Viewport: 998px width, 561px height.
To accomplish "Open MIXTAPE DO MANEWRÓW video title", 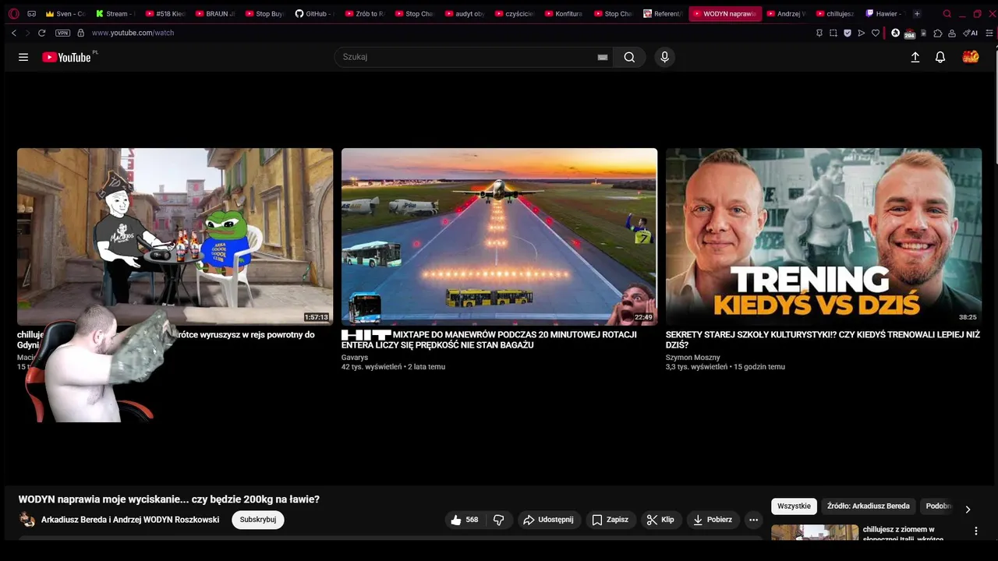I will click(489, 340).
